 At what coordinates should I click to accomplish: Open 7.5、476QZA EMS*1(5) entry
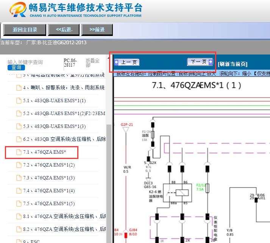(49, 204)
